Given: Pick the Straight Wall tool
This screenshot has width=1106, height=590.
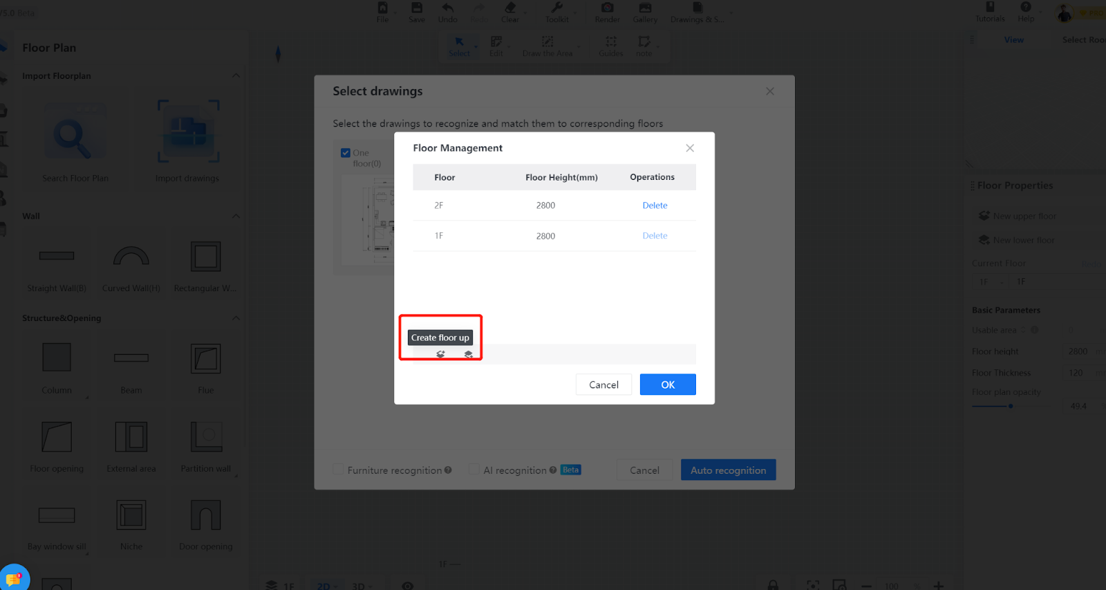Looking at the screenshot, I should [57, 256].
